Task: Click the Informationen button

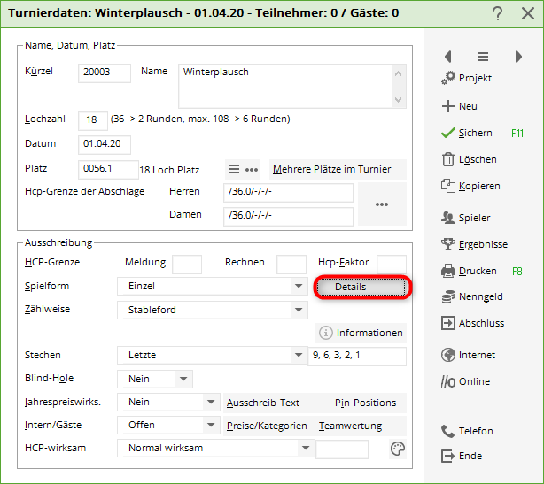Action: [x=361, y=333]
